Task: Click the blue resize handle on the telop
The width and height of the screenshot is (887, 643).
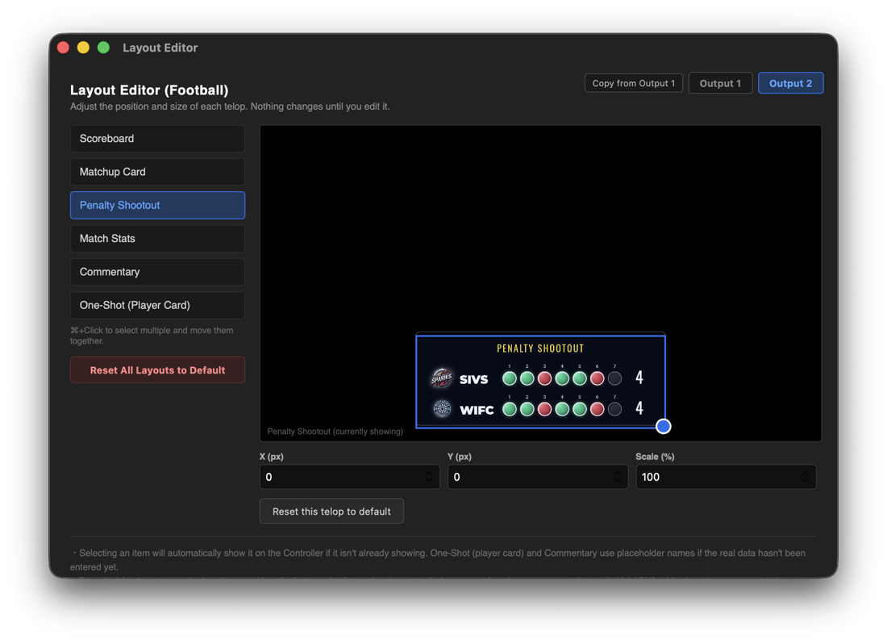Action: (664, 427)
